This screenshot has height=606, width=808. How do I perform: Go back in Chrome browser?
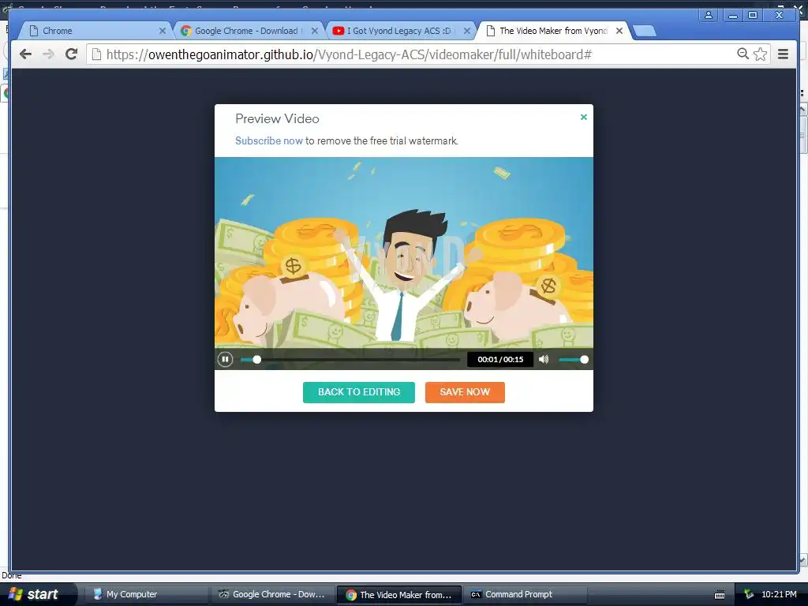pyautogui.click(x=25, y=54)
